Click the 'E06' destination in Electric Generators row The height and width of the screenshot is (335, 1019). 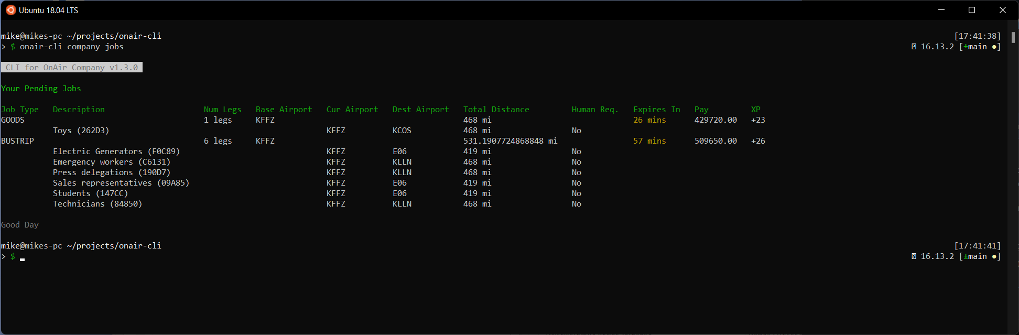point(400,152)
